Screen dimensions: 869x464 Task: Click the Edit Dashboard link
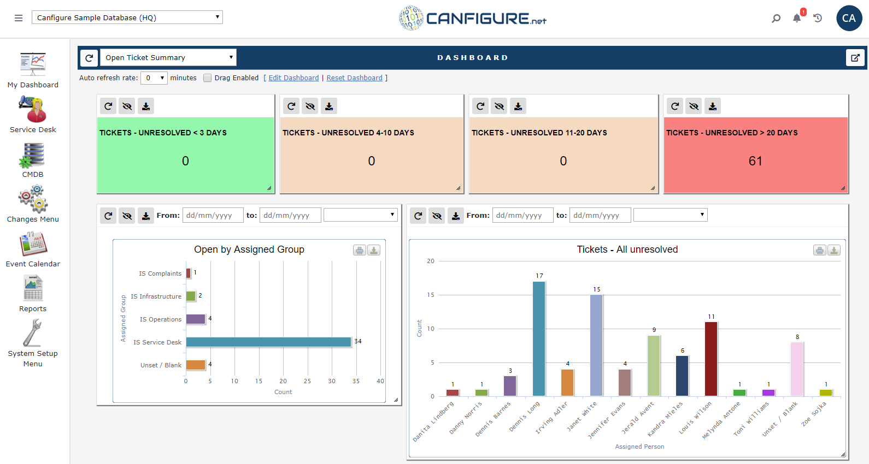(293, 78)
